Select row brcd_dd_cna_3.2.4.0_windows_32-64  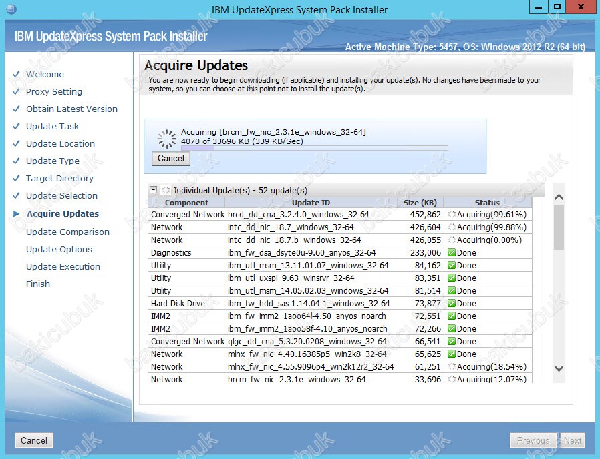(340, 214)
